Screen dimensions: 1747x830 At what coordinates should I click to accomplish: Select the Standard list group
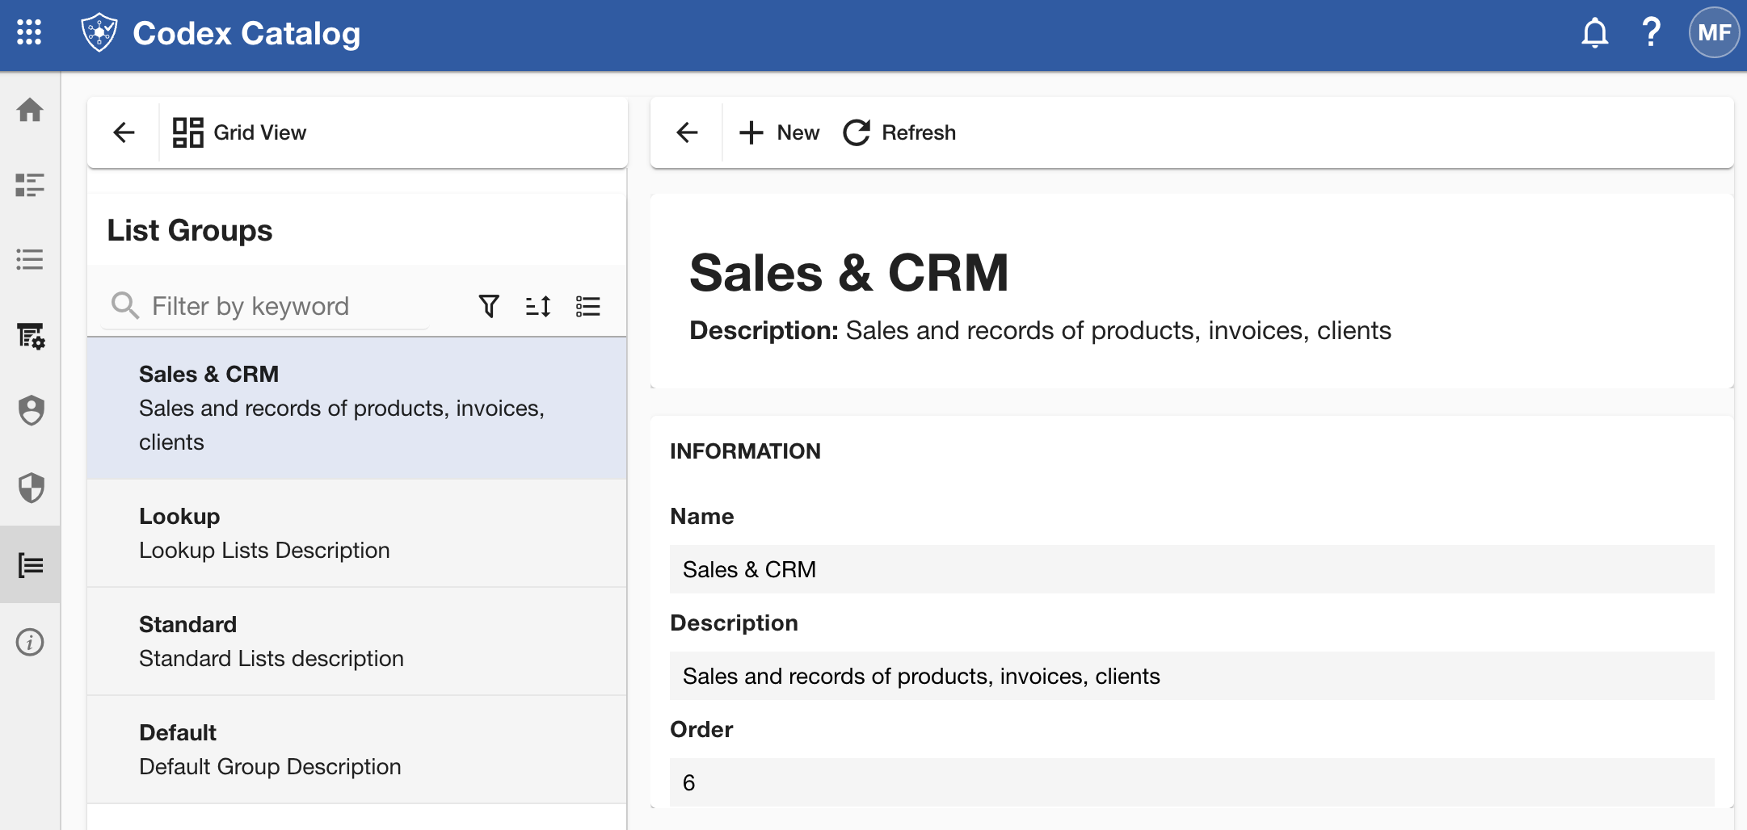pyautogui.click(x=357, y=642)
